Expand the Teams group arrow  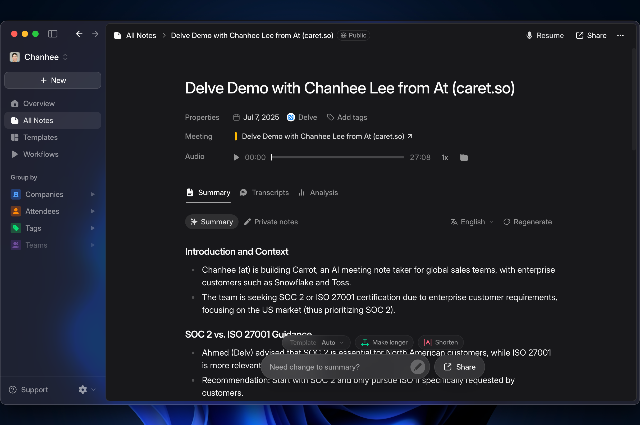pyautogui.click(x=93, y=245)
